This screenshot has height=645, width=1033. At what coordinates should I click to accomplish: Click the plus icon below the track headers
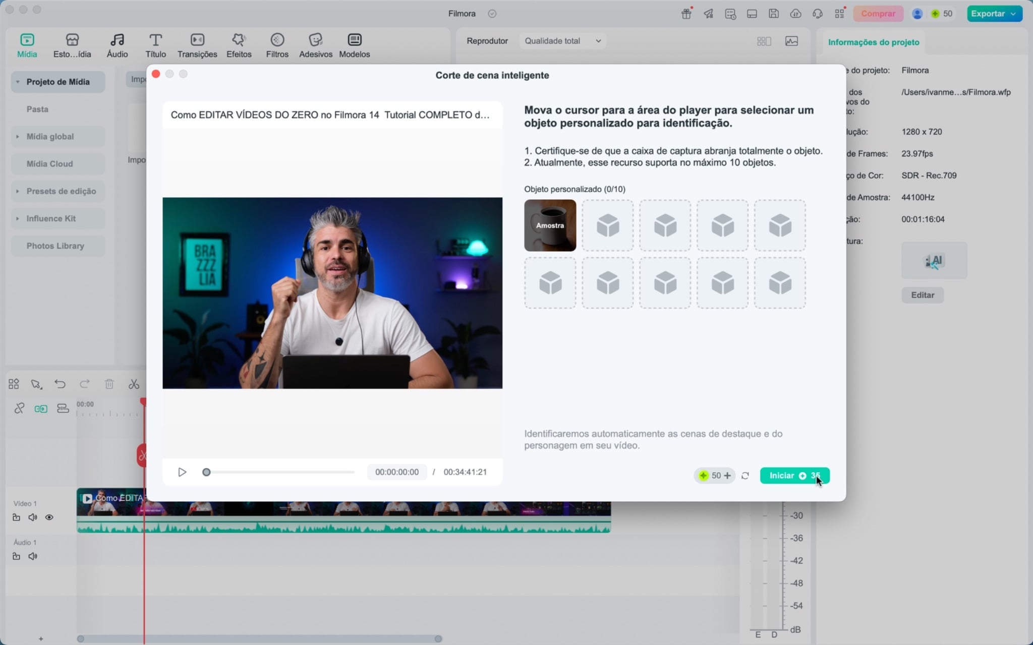pos(41,639)
